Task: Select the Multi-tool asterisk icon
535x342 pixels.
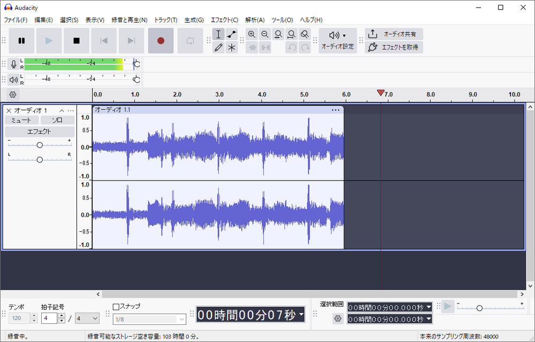Action: (x=232, y=48)
